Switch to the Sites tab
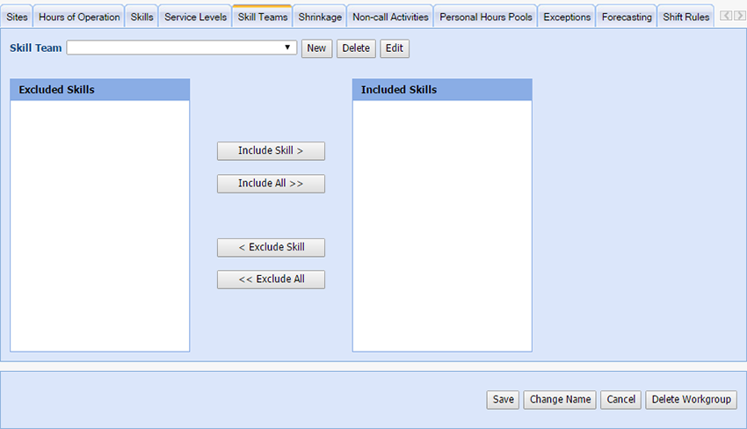 (x=17, y=17)
